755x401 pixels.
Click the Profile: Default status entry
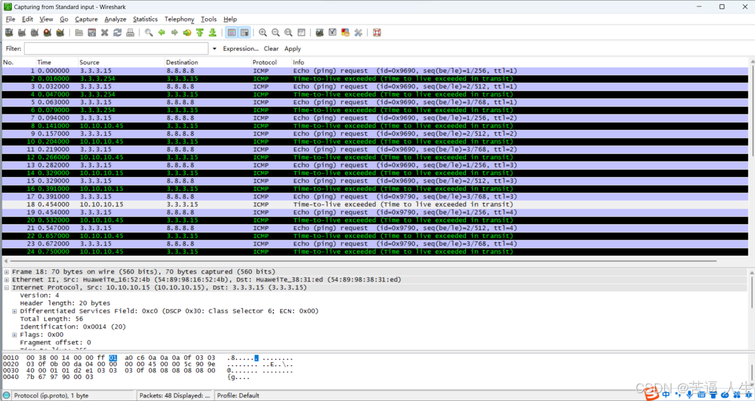pyautogui.click(x=238, y=396)
